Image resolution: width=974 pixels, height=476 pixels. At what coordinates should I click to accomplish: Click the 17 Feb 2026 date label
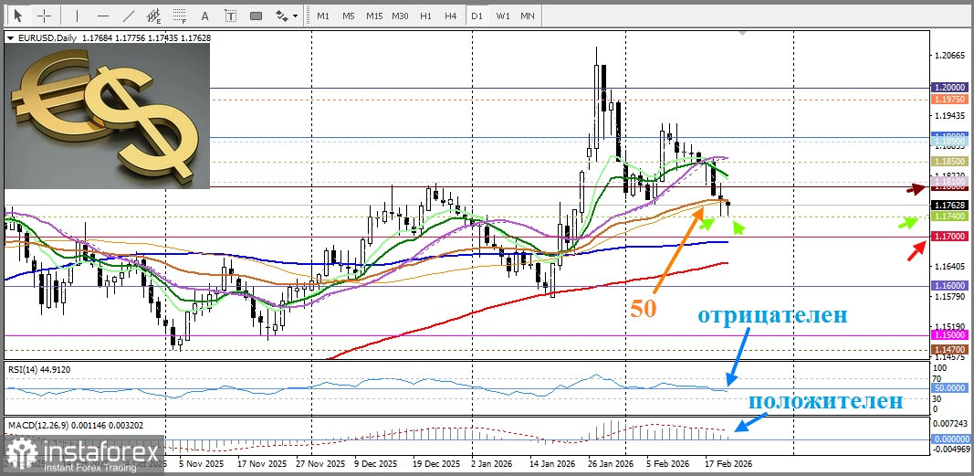point(727,464)
